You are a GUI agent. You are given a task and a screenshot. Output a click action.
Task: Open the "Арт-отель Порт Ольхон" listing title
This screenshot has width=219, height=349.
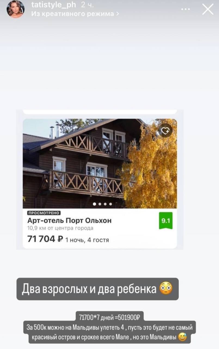click(x=69, y=220)
